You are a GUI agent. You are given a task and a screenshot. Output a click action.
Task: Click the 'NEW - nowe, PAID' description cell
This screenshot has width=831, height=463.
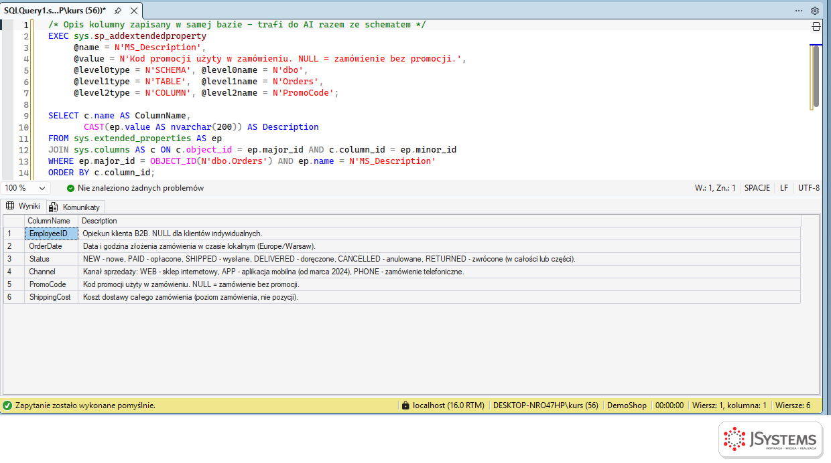(440, 259)
